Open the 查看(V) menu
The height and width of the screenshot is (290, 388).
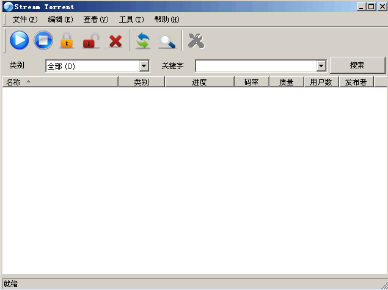coord(96,20)
